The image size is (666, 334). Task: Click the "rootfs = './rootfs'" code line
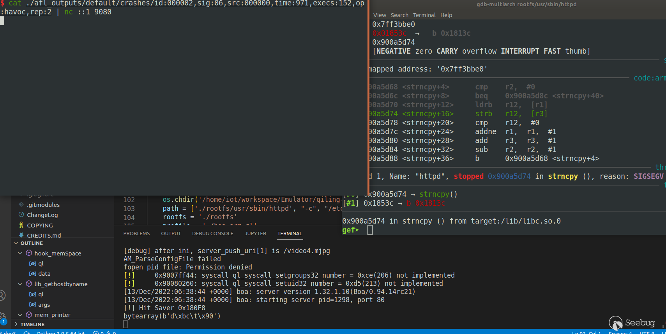200,217
